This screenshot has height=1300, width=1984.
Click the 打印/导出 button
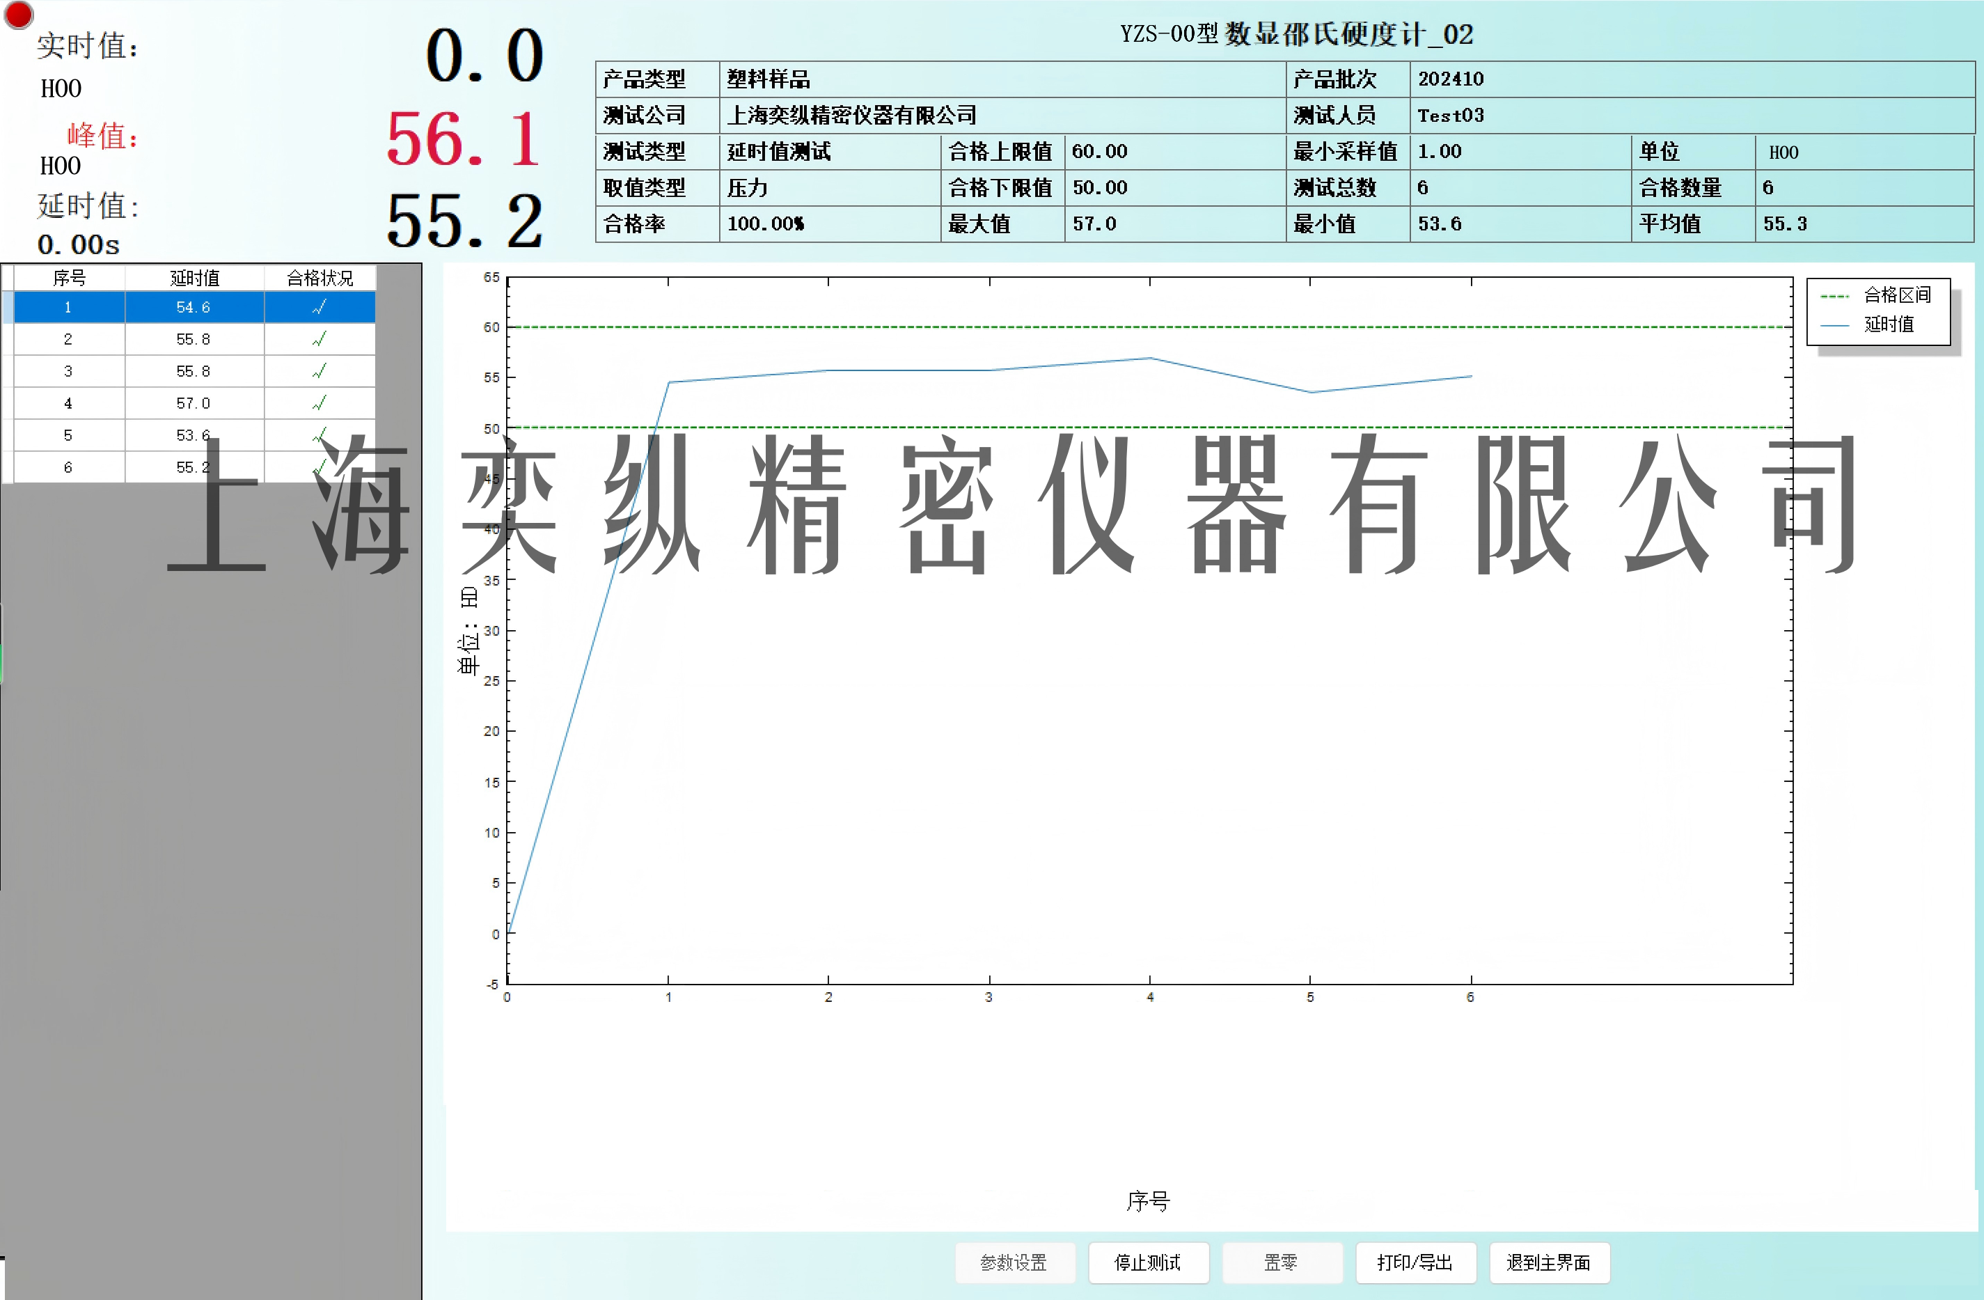coord(1415,1262)
